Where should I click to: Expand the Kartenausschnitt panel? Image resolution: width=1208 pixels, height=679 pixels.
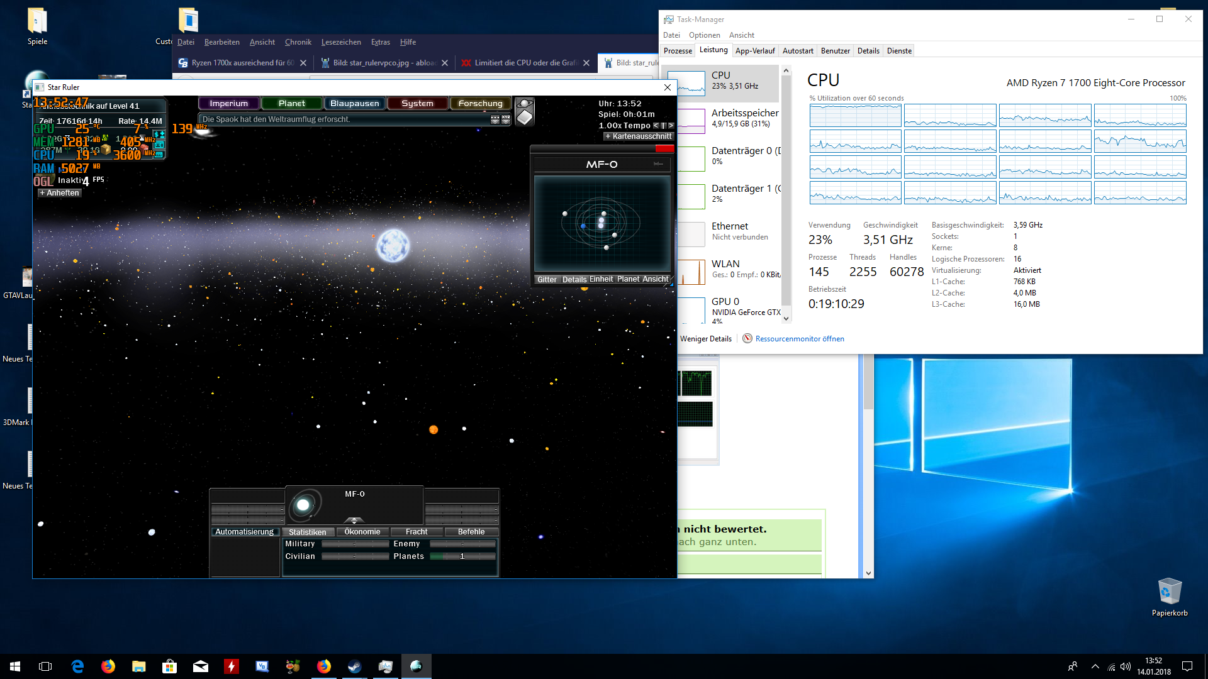pyautogui.click(x=638, y=136)
